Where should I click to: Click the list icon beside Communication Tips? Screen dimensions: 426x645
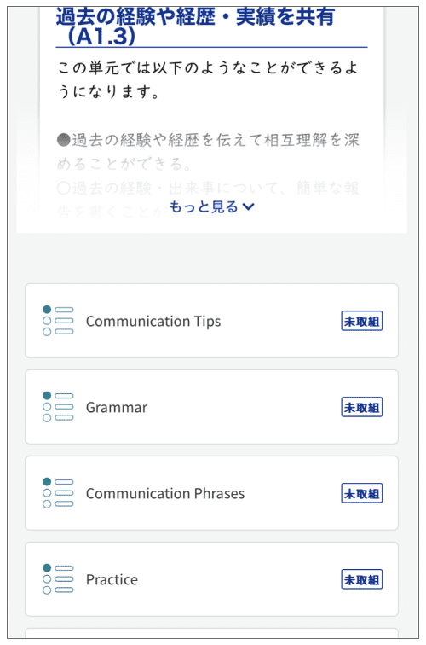(58, 321)
